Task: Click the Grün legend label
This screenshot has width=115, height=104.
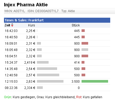Action: coord(8,97)
